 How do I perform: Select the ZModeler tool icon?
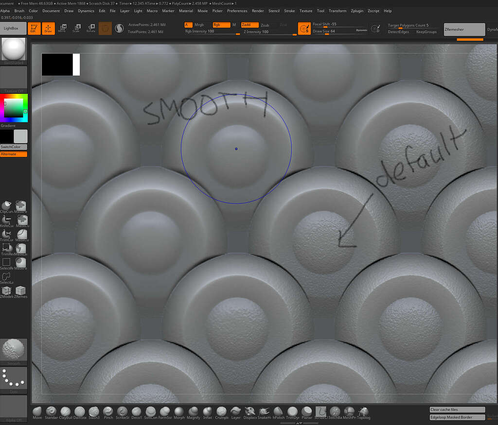click(7, 290)
